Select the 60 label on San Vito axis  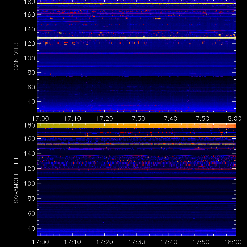click(x=31, y=87)
